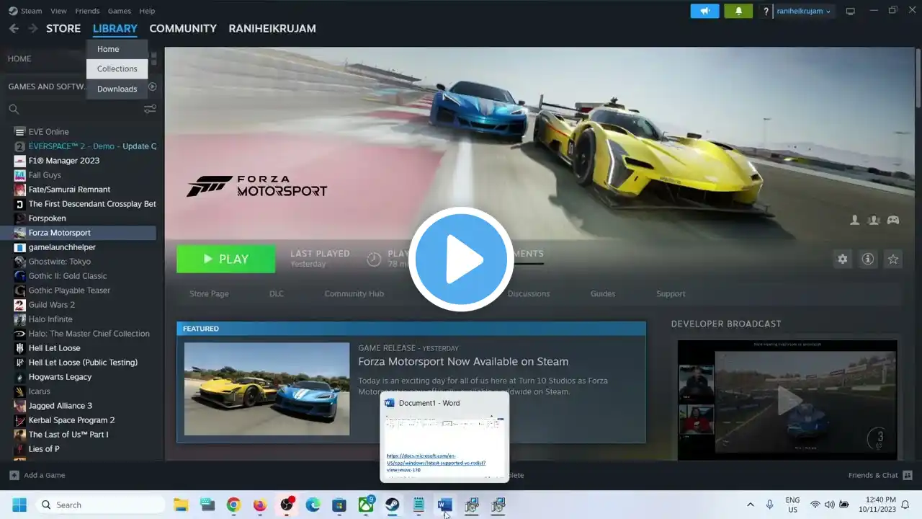Click the green PLAY button
The width and height of the screenshot is (922, 519).
[x=225, y=259]
